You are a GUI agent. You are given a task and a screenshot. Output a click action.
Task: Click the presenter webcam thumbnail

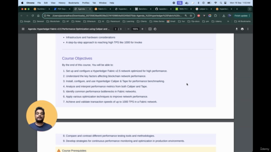[x=41, y=116]
